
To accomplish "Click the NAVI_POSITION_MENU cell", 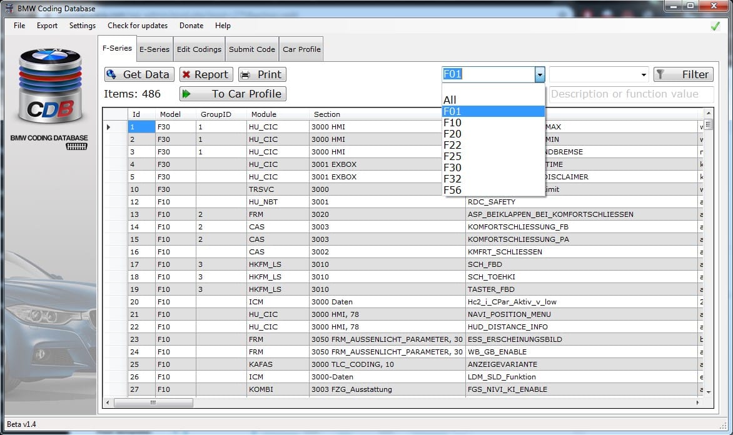I will point(582,314).
